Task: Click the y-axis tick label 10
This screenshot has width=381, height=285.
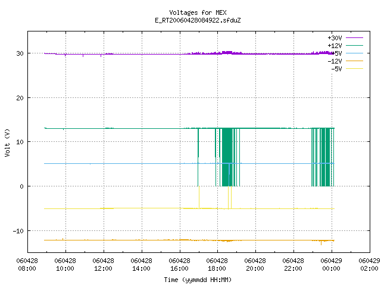Action: 20,142
